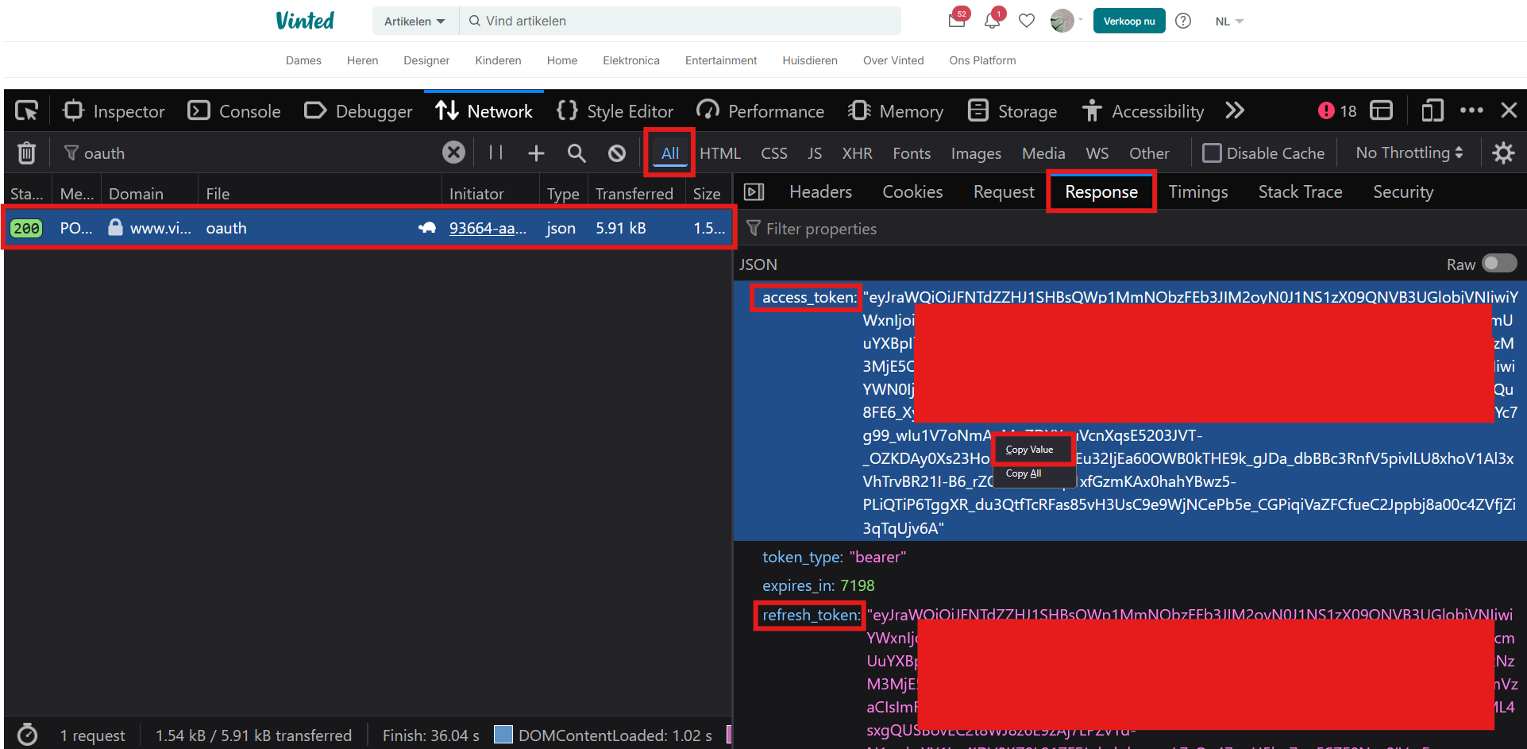Filter requests by JS
The height and width of the screenshot is (749, 1527).
(x=815, y=153)
